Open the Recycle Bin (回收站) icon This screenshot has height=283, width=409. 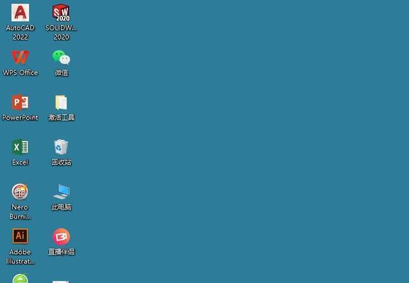[x=61, y=147]
